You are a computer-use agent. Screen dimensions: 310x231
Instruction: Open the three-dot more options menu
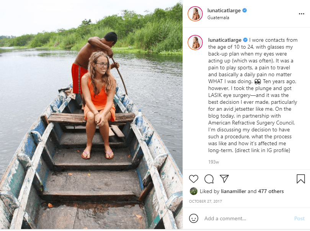[301, 14]
